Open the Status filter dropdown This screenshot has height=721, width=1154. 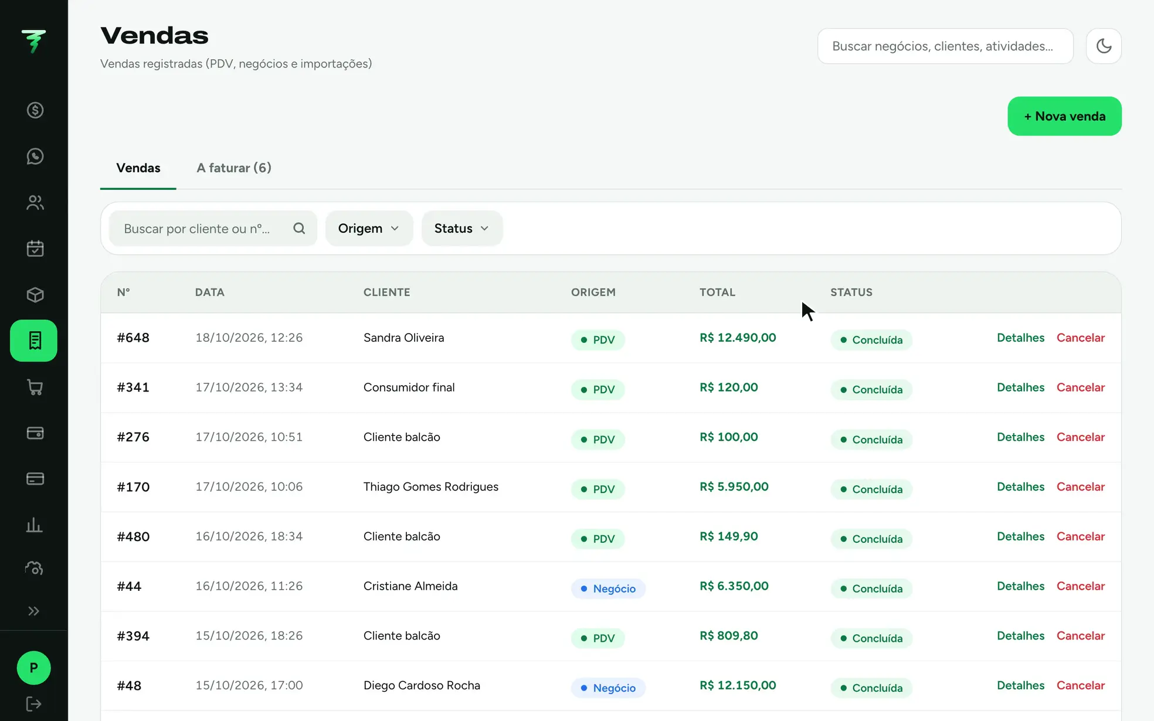click(461, 229)
